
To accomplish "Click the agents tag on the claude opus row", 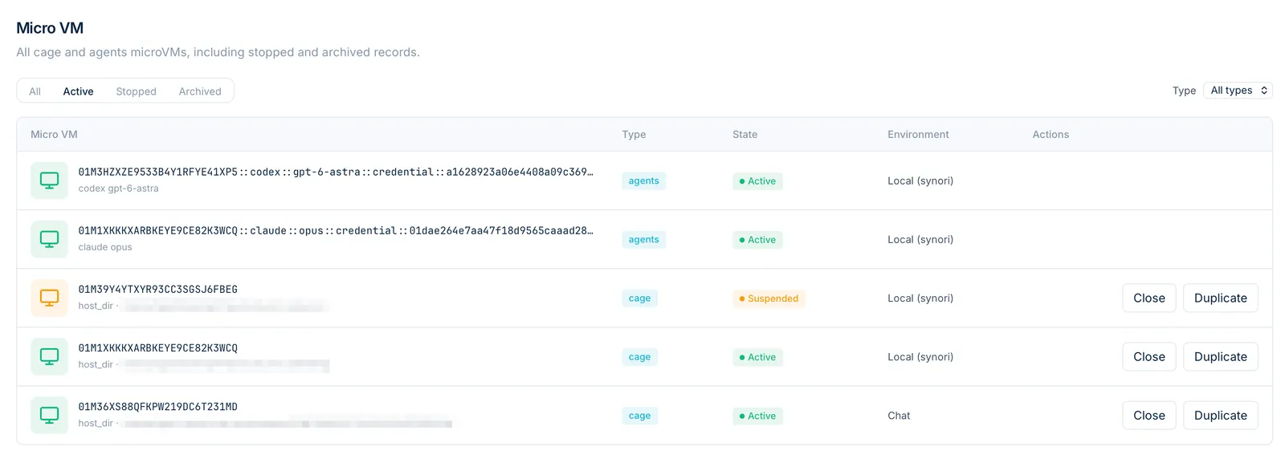I will pos(643,240).
